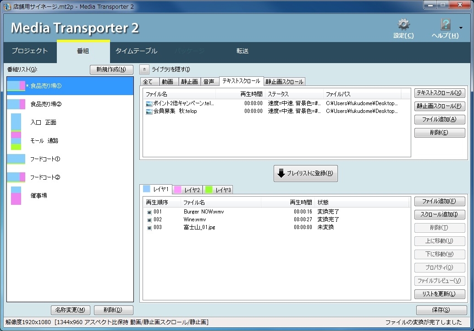The height and width of the screenshot is (331, 474).
Task: Open the dropdown arrow next to ヘルプ
Action: pos(461,28)
